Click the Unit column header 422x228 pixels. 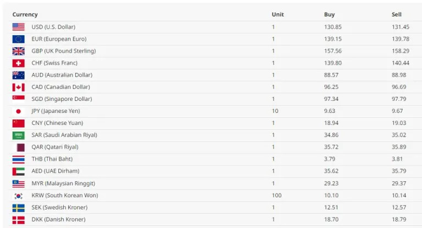coord(277,14)
